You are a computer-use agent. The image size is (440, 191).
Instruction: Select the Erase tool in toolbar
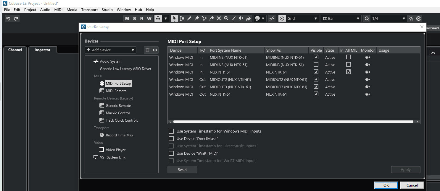tap(197, 18)
